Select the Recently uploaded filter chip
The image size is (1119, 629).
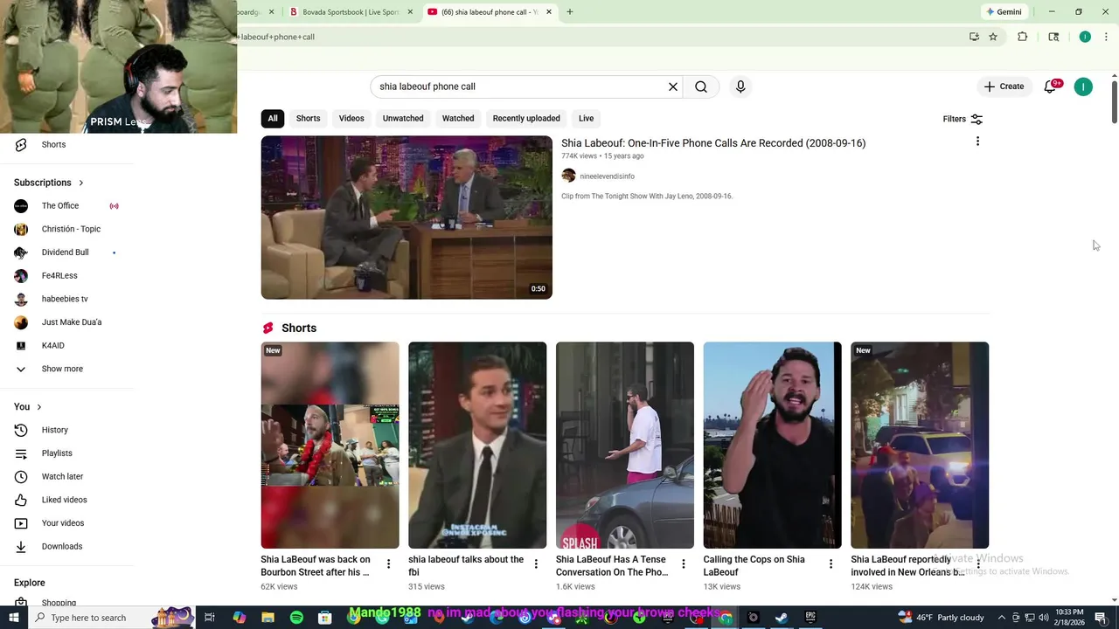(526, 118)
